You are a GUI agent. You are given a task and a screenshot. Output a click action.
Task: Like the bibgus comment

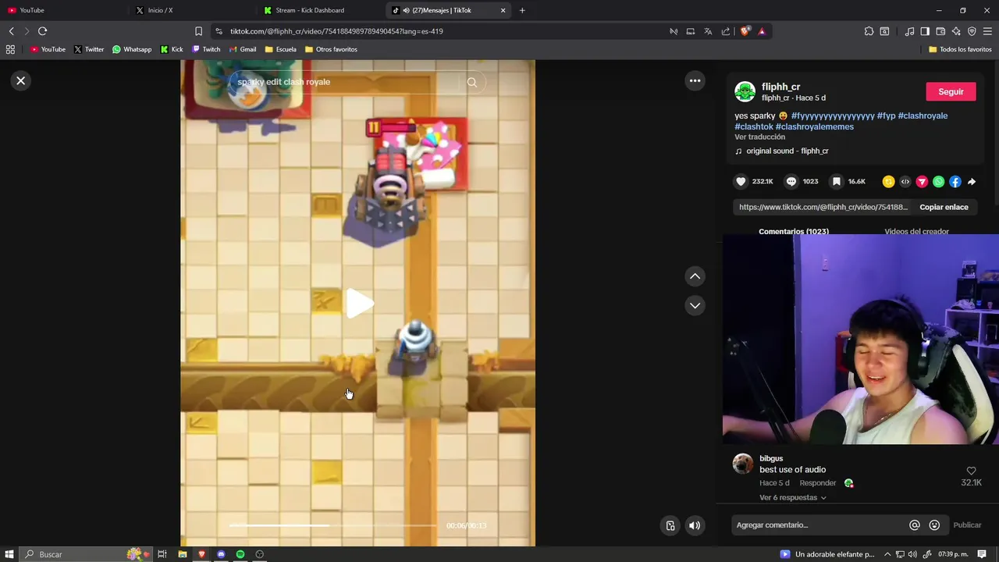(x=972, y=471)
